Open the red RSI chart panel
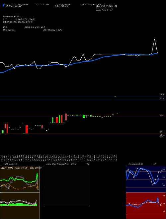Viewport: 166px width, 219px height. (x=146, y=206)
